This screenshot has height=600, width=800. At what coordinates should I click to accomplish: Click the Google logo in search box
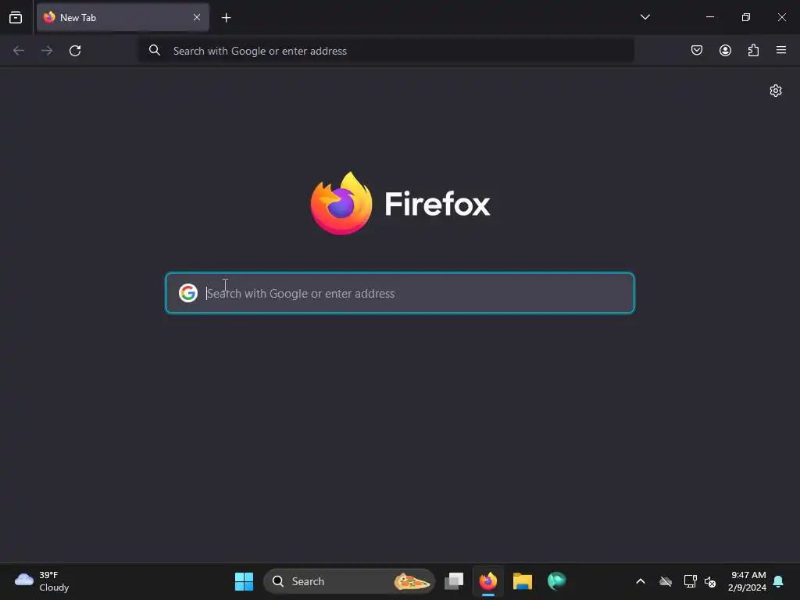(187, 293)
